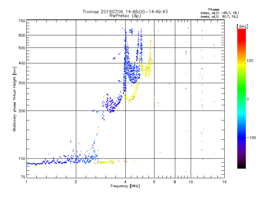Image resolution: width=264 pixels, height=198 pixels.
Task: Click the y-axis tick label '500'
Action: 22,48
